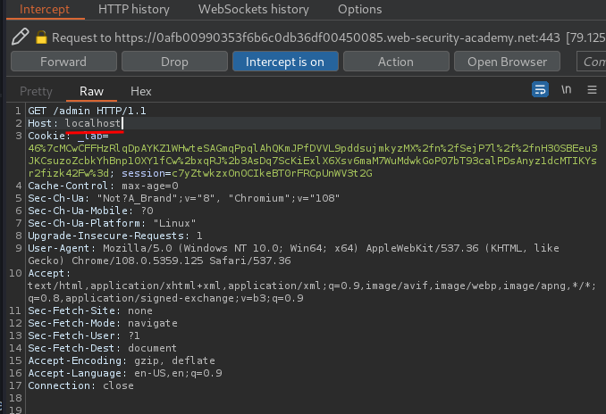The image size is (606, 414).
Task: Select the Raw view tab
Action: click(x=91, y=91)
